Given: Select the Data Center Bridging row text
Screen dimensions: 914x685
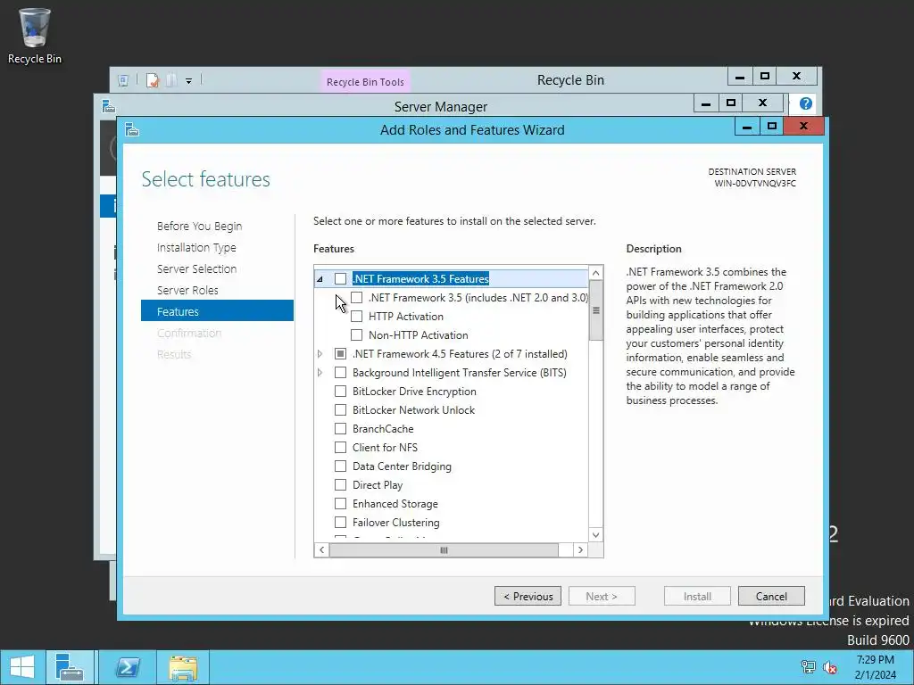Looking at the screenshot, I should 402,466.
